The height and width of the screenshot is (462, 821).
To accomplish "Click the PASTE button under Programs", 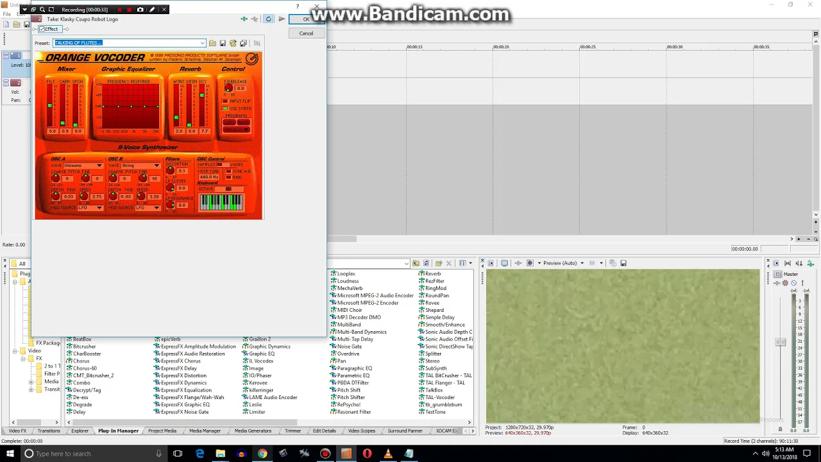I will click(243, 122).
